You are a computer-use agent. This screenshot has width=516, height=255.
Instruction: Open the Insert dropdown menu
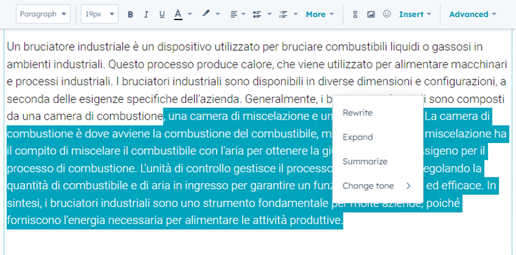[x=415, y=14]
